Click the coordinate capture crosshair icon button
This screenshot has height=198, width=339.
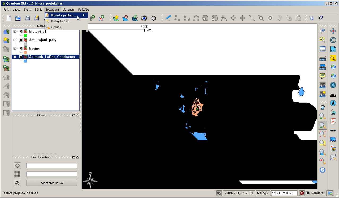(18, 166)
